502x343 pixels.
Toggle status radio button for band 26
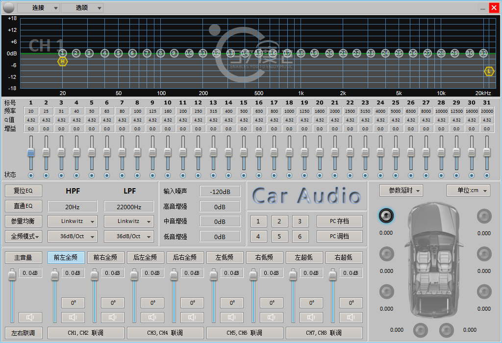411,175
